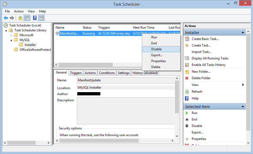Viewport: 253px width, 154px height.
Task: Click the ManifestUpdate Name field
Action: tap(126, 80)
